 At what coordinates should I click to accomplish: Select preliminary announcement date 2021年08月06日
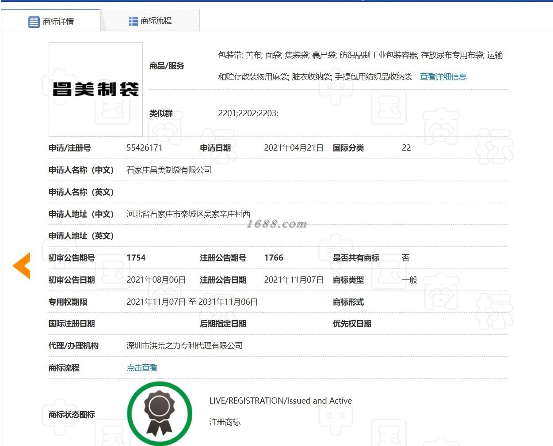pos(156,280)
